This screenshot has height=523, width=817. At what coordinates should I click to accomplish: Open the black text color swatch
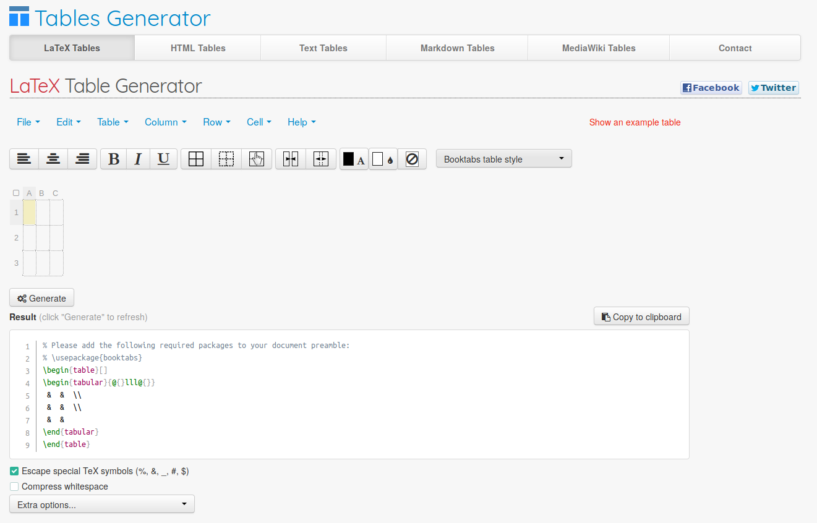tap(354, 159)
